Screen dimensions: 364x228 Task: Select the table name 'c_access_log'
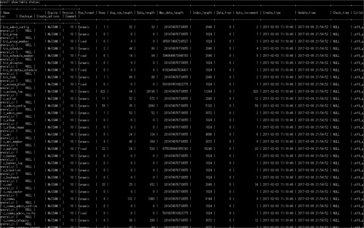coord(13,92)
